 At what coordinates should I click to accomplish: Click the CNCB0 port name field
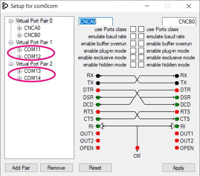179,22
